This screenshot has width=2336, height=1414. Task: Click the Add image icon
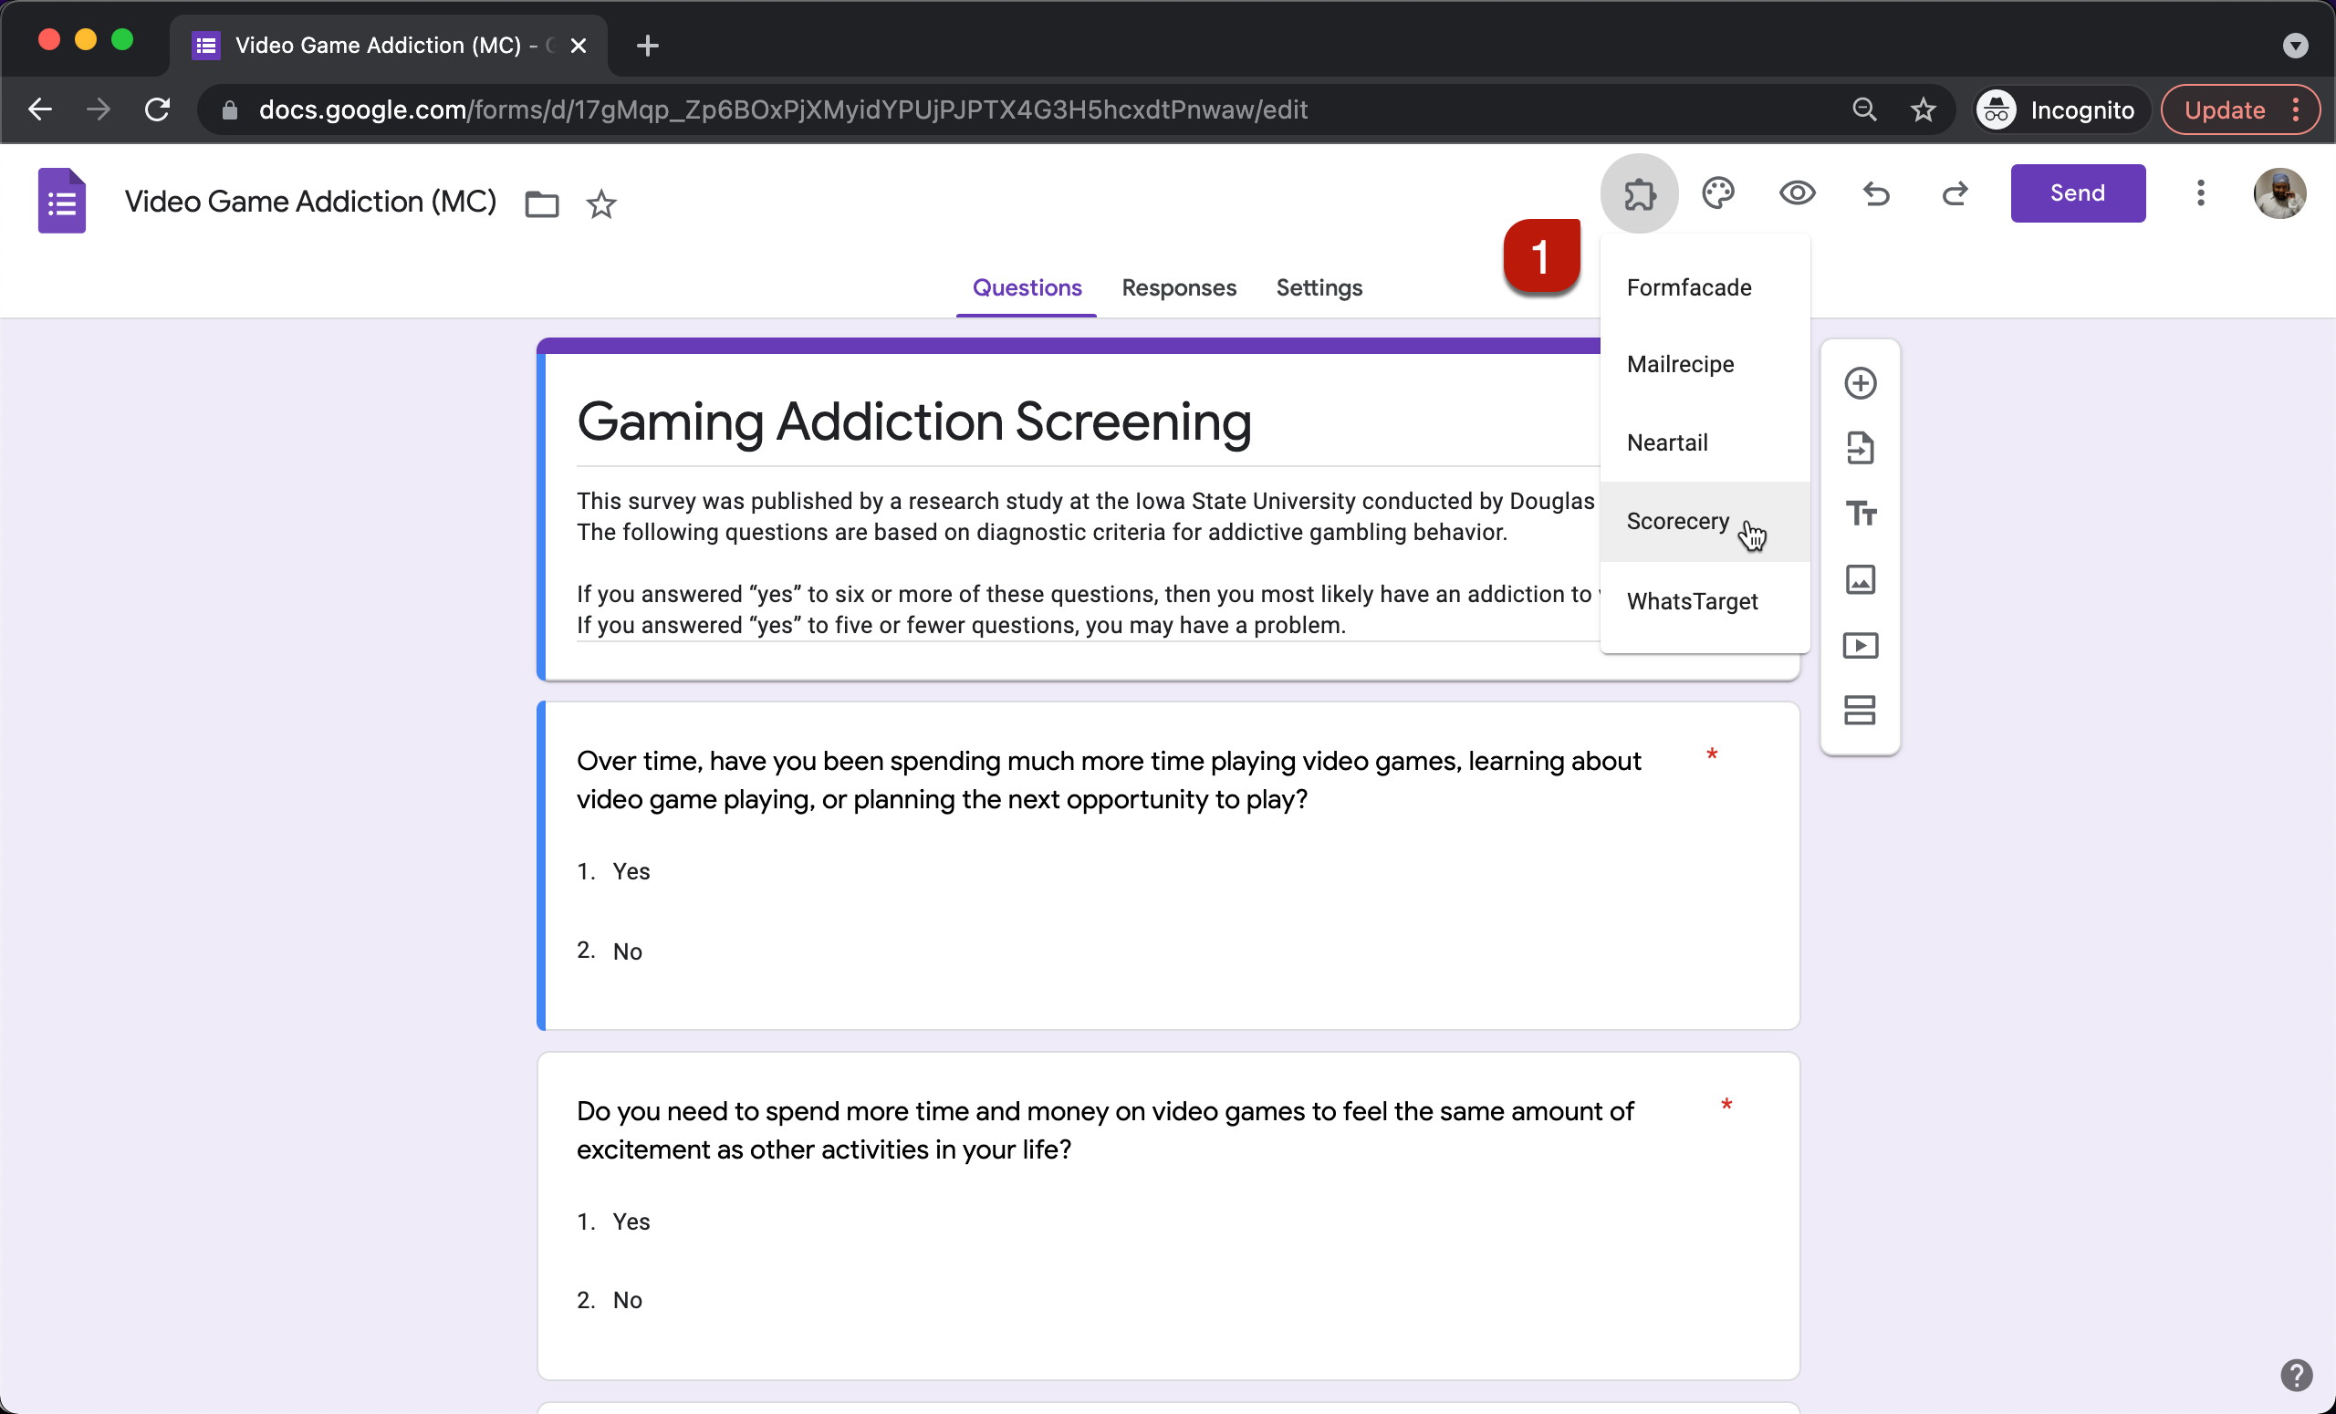(x=1860, y=579)
